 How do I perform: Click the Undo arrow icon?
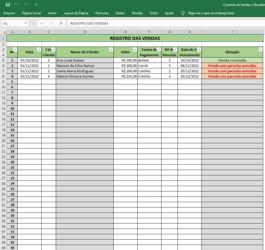pos(16,5)
